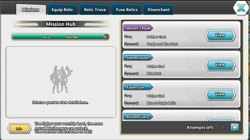This screenshot has height=140, width=250.
Task: Go to the Fuse Relics tab
Action: click(127, 10)
